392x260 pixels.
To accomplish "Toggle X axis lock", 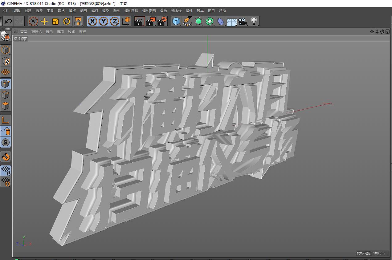I will point(92,21).
